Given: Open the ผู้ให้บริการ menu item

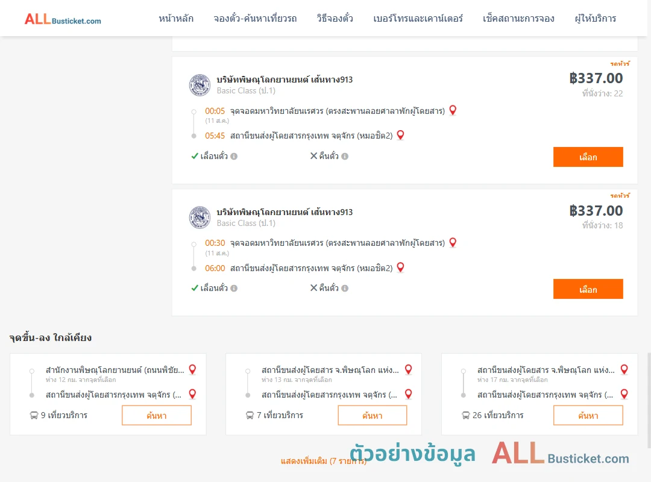Looking at the screenshot, I should pos(595,18).
